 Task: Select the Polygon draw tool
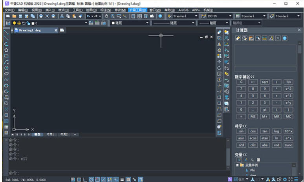click(6, 50)
